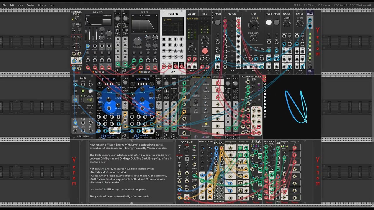This screenshot has height=210, width=374.
Task: Open the Help menu
Action: point(52,5)
